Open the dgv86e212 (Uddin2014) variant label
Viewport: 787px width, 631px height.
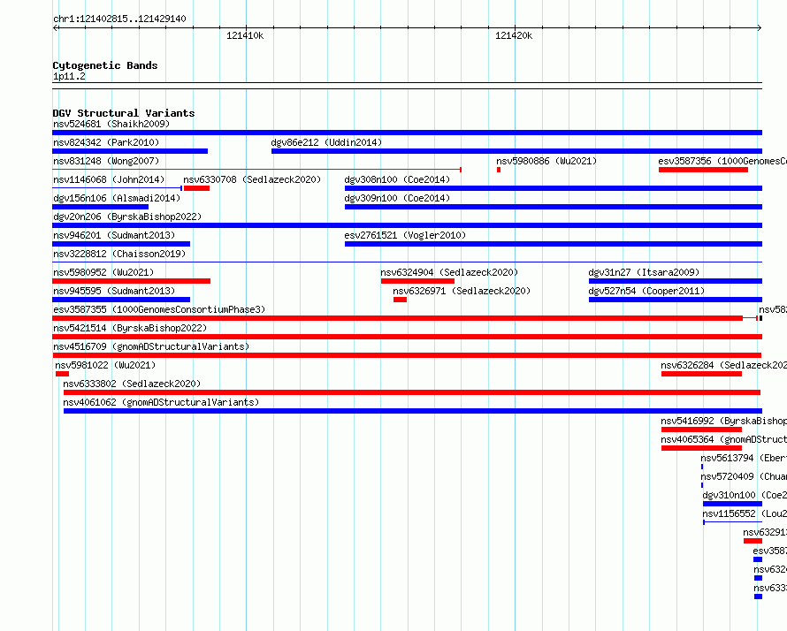(x=326, y=142)
